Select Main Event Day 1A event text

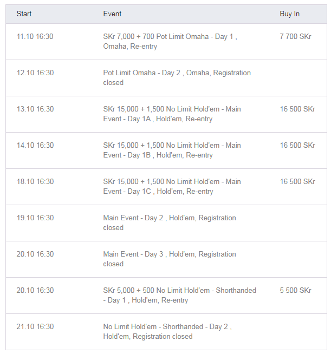pos(172,114)
